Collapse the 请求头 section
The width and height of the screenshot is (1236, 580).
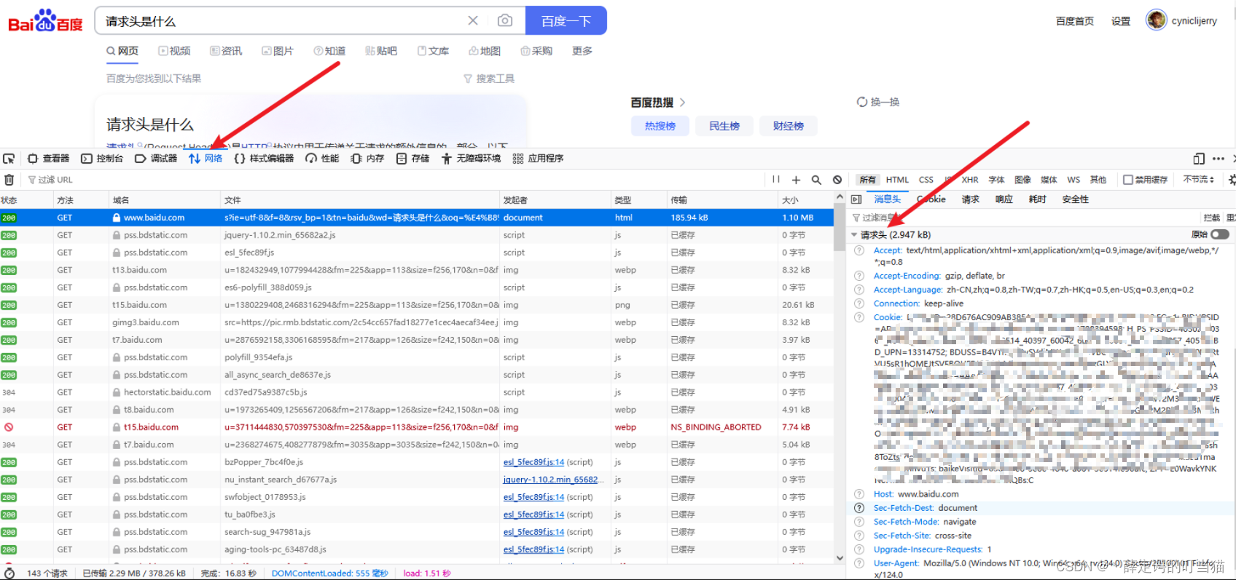[x=854, y=235]
